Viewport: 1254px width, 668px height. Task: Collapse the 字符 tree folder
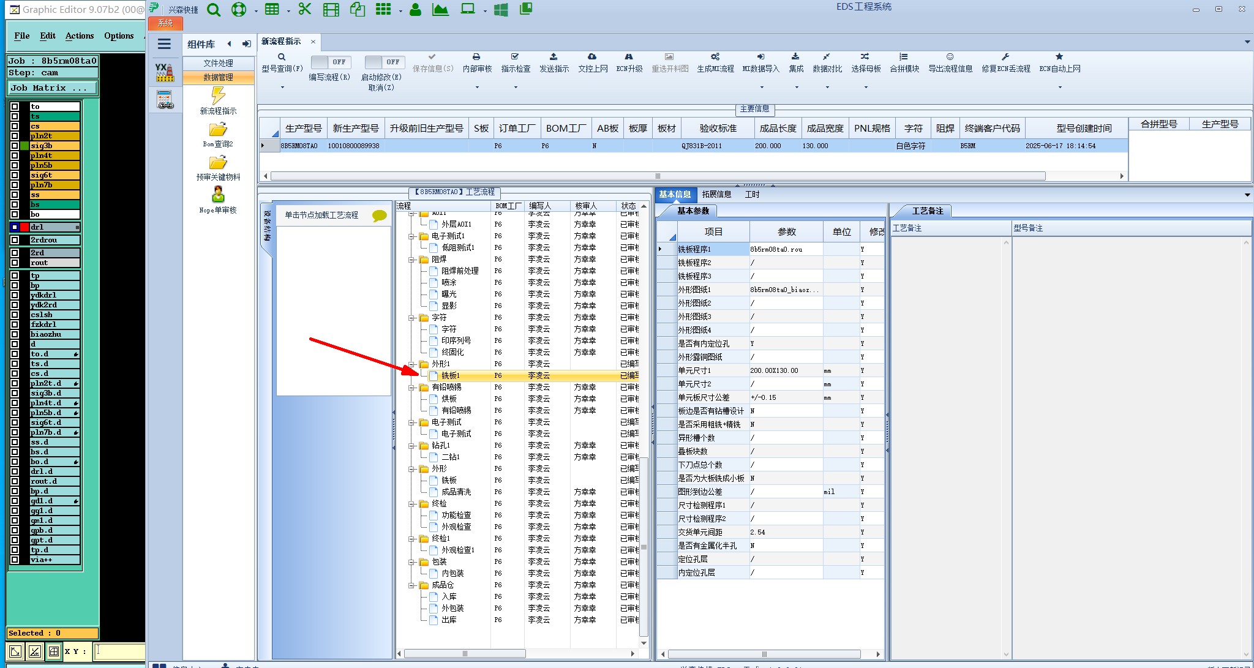tap(412, 318)
